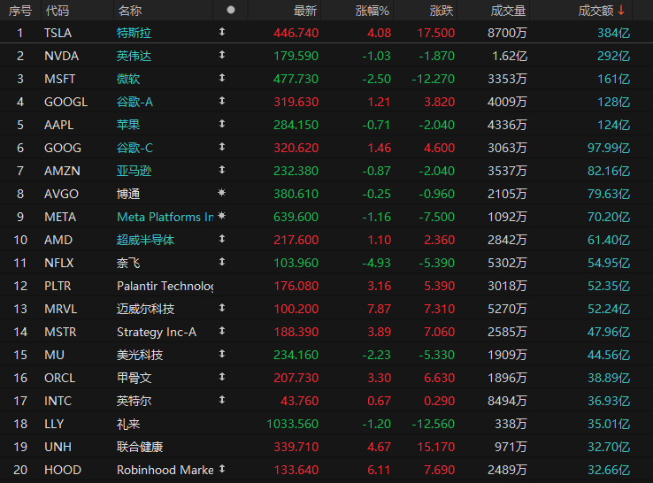
Task: Open the 英伟达 stock name link
Action: tap(134, 56)
